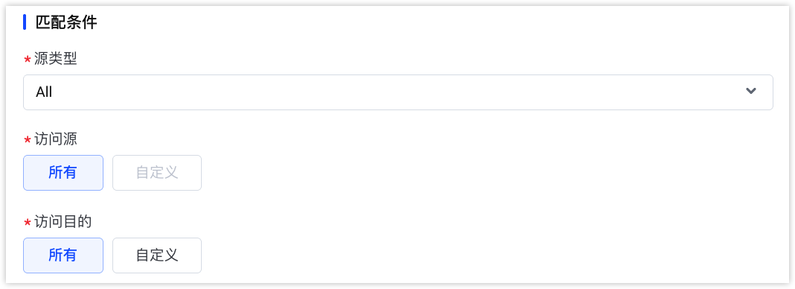The height and width of the screenshot is (289, 795).
Task: Select 所有 under 访问源
Action: point(63,173)
